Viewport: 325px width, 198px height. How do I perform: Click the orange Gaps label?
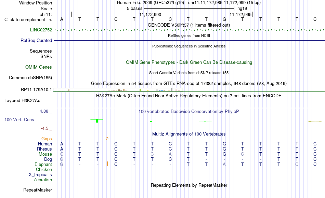coord(47,139)
